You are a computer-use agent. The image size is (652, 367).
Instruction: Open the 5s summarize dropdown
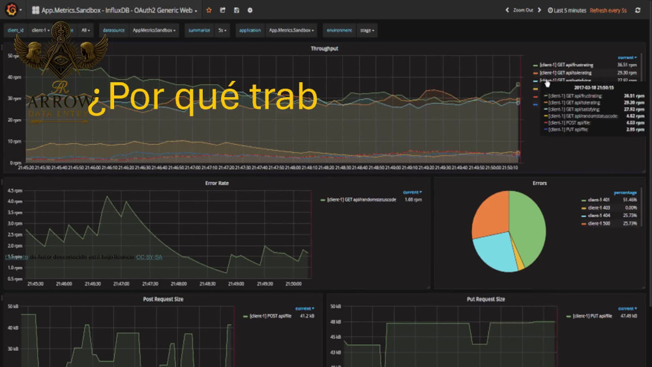click(x=222, y=31)
